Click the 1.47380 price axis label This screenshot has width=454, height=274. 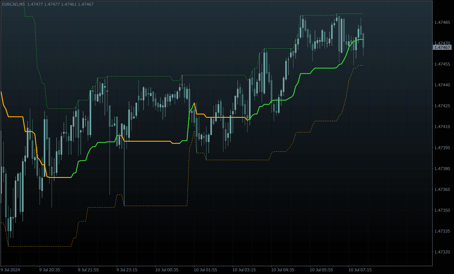442,169
